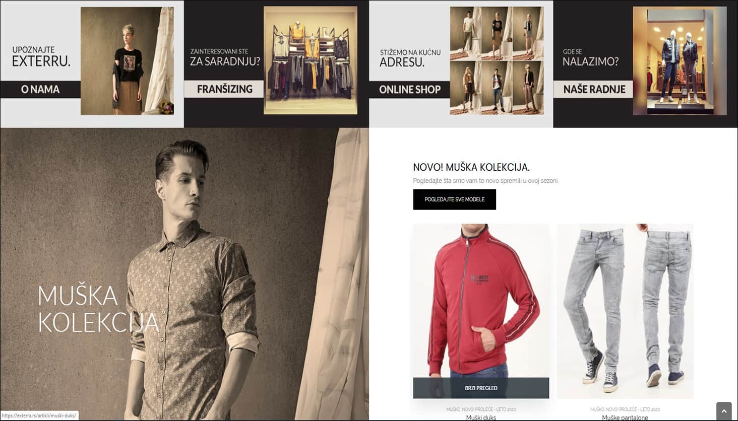Click the six-model collage photo
The width and height of the screenshot is (738, 421).
[x=497, y=60]
